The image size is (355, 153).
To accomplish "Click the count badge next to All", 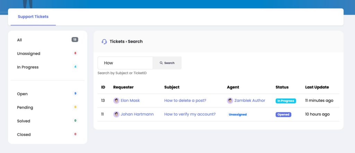I will [75, 40].
